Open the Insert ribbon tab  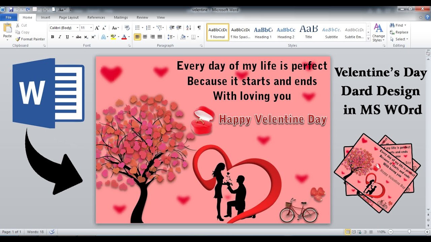[45, 17]
